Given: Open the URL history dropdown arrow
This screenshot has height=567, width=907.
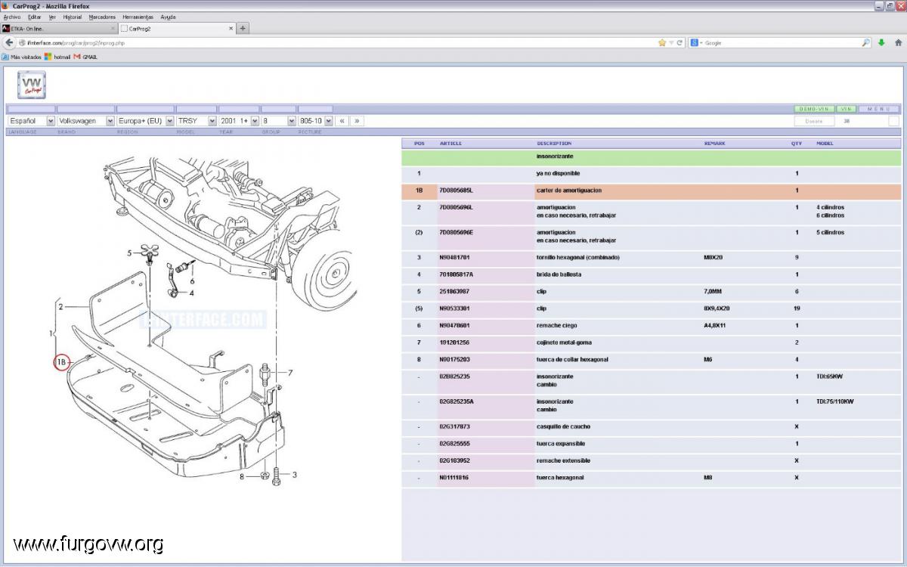Looking at the screenshot, I should click(x=671, y=42).
